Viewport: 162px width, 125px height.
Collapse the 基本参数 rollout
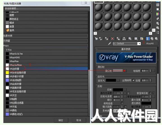click(x=126, y=49)
